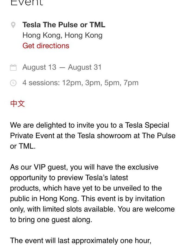Click the partially visible Event heading
This screenshot has width=187, height=247.
coord(27,3)
